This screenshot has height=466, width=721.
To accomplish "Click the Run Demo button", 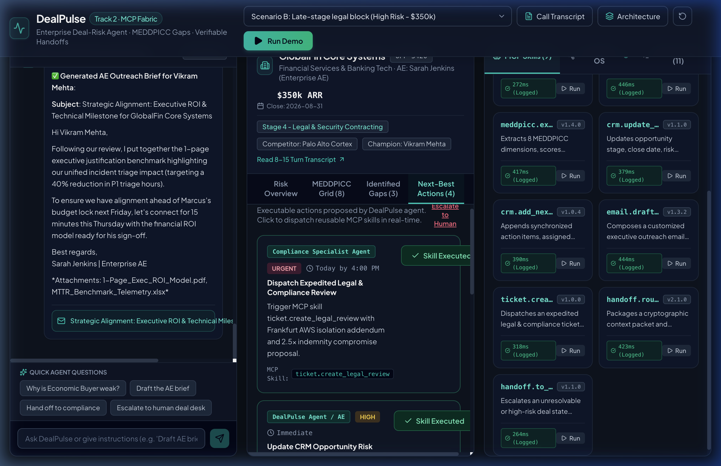I will pos(278,41).
